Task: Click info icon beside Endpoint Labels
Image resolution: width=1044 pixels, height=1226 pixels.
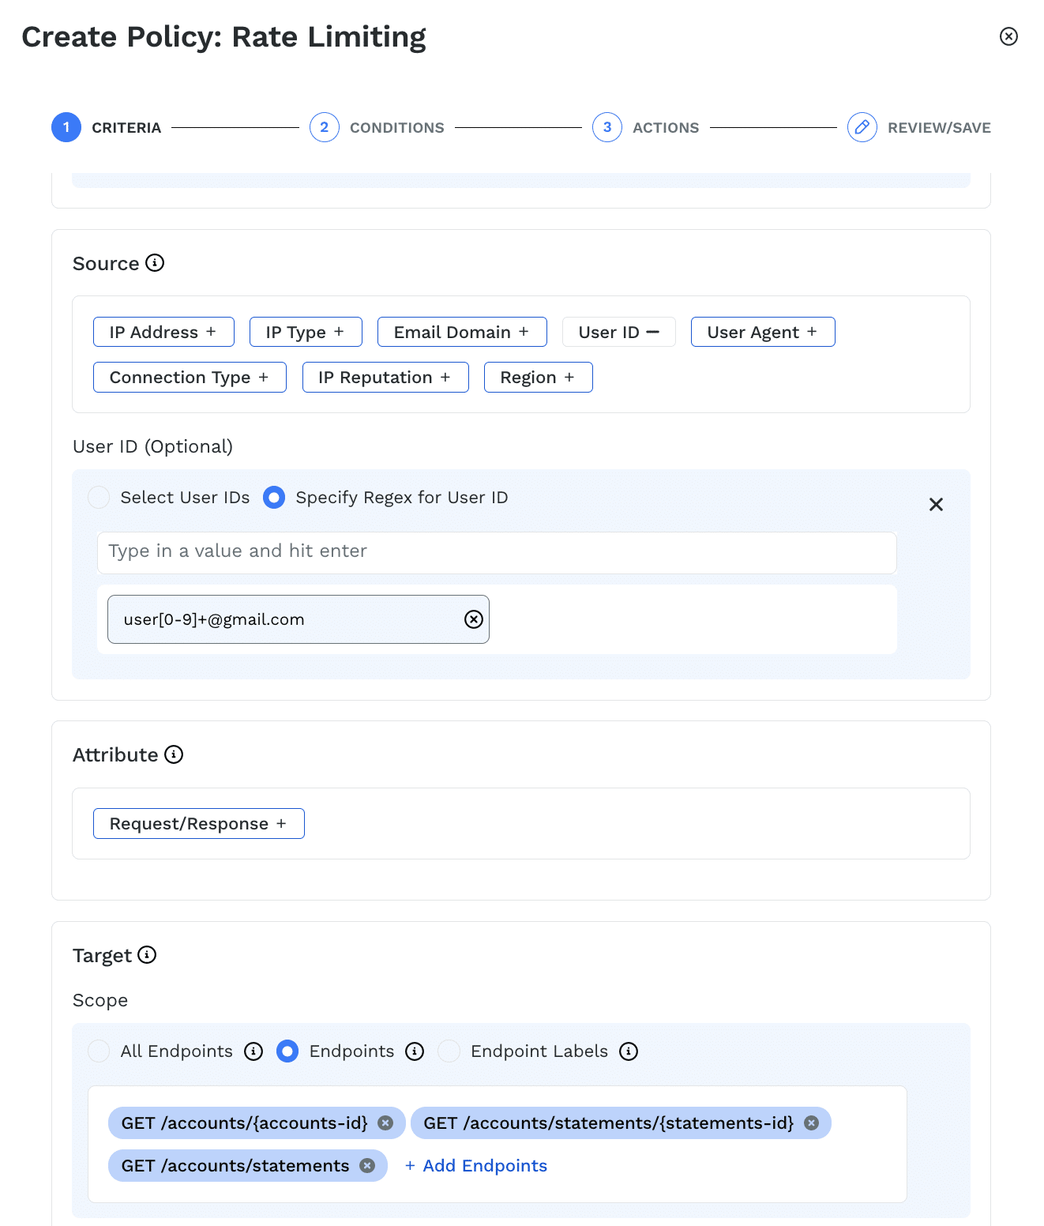Action: coord(629,1051)
